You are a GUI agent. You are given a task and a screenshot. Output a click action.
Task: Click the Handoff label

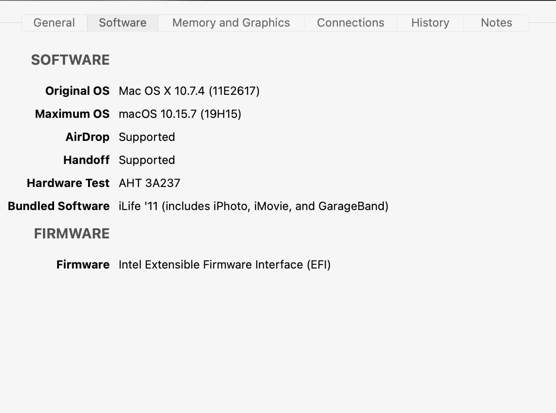[x=86, y=160]
